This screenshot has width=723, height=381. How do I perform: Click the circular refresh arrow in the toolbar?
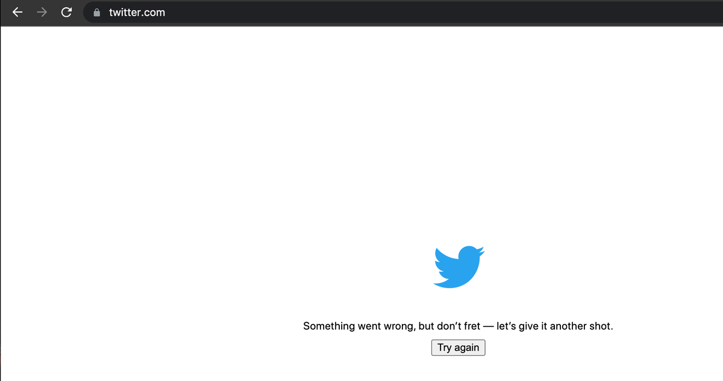(x=67, y=12)
